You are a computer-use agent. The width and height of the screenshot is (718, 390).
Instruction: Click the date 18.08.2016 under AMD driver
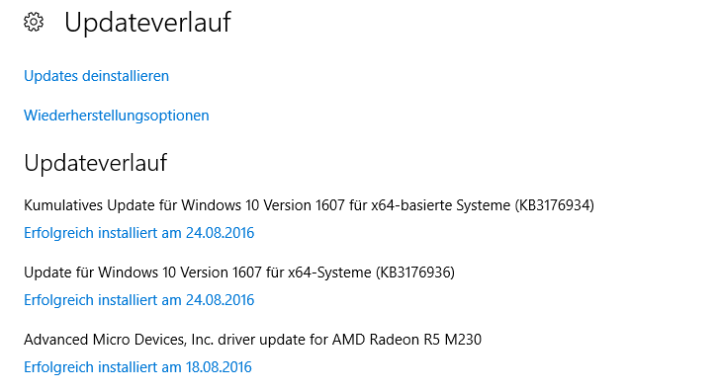[x=219, y=367]
